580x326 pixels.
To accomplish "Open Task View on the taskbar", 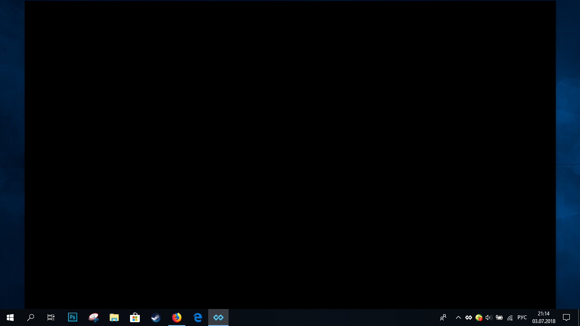I will pyautogui.click(x=51, y=318).
